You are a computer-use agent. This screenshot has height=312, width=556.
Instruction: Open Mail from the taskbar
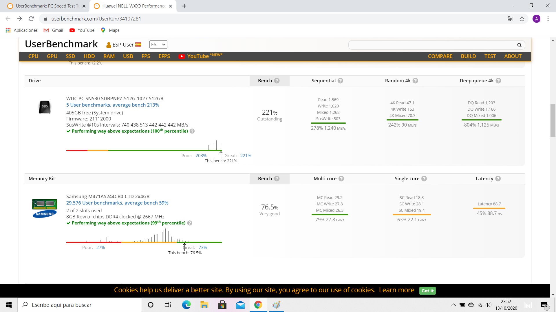pos(240,305)
